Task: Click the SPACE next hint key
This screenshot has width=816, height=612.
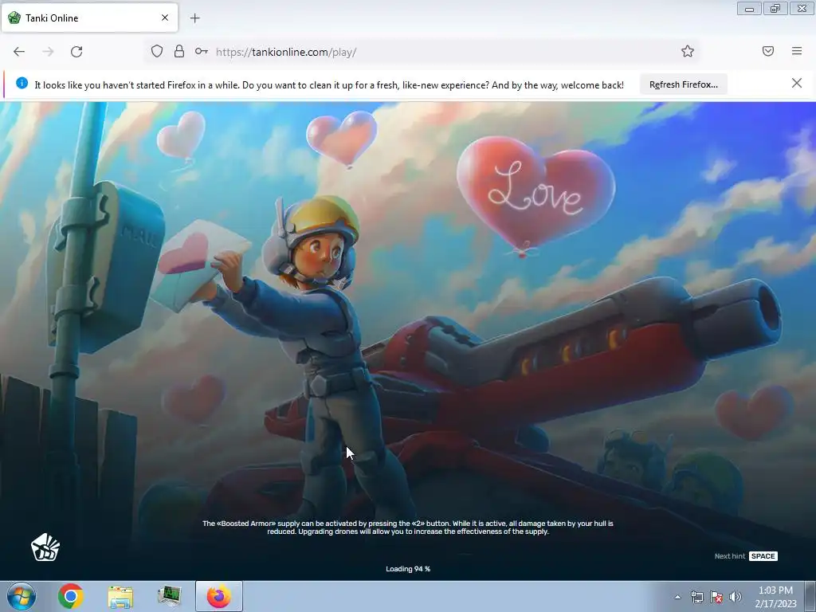Action: 763,556
